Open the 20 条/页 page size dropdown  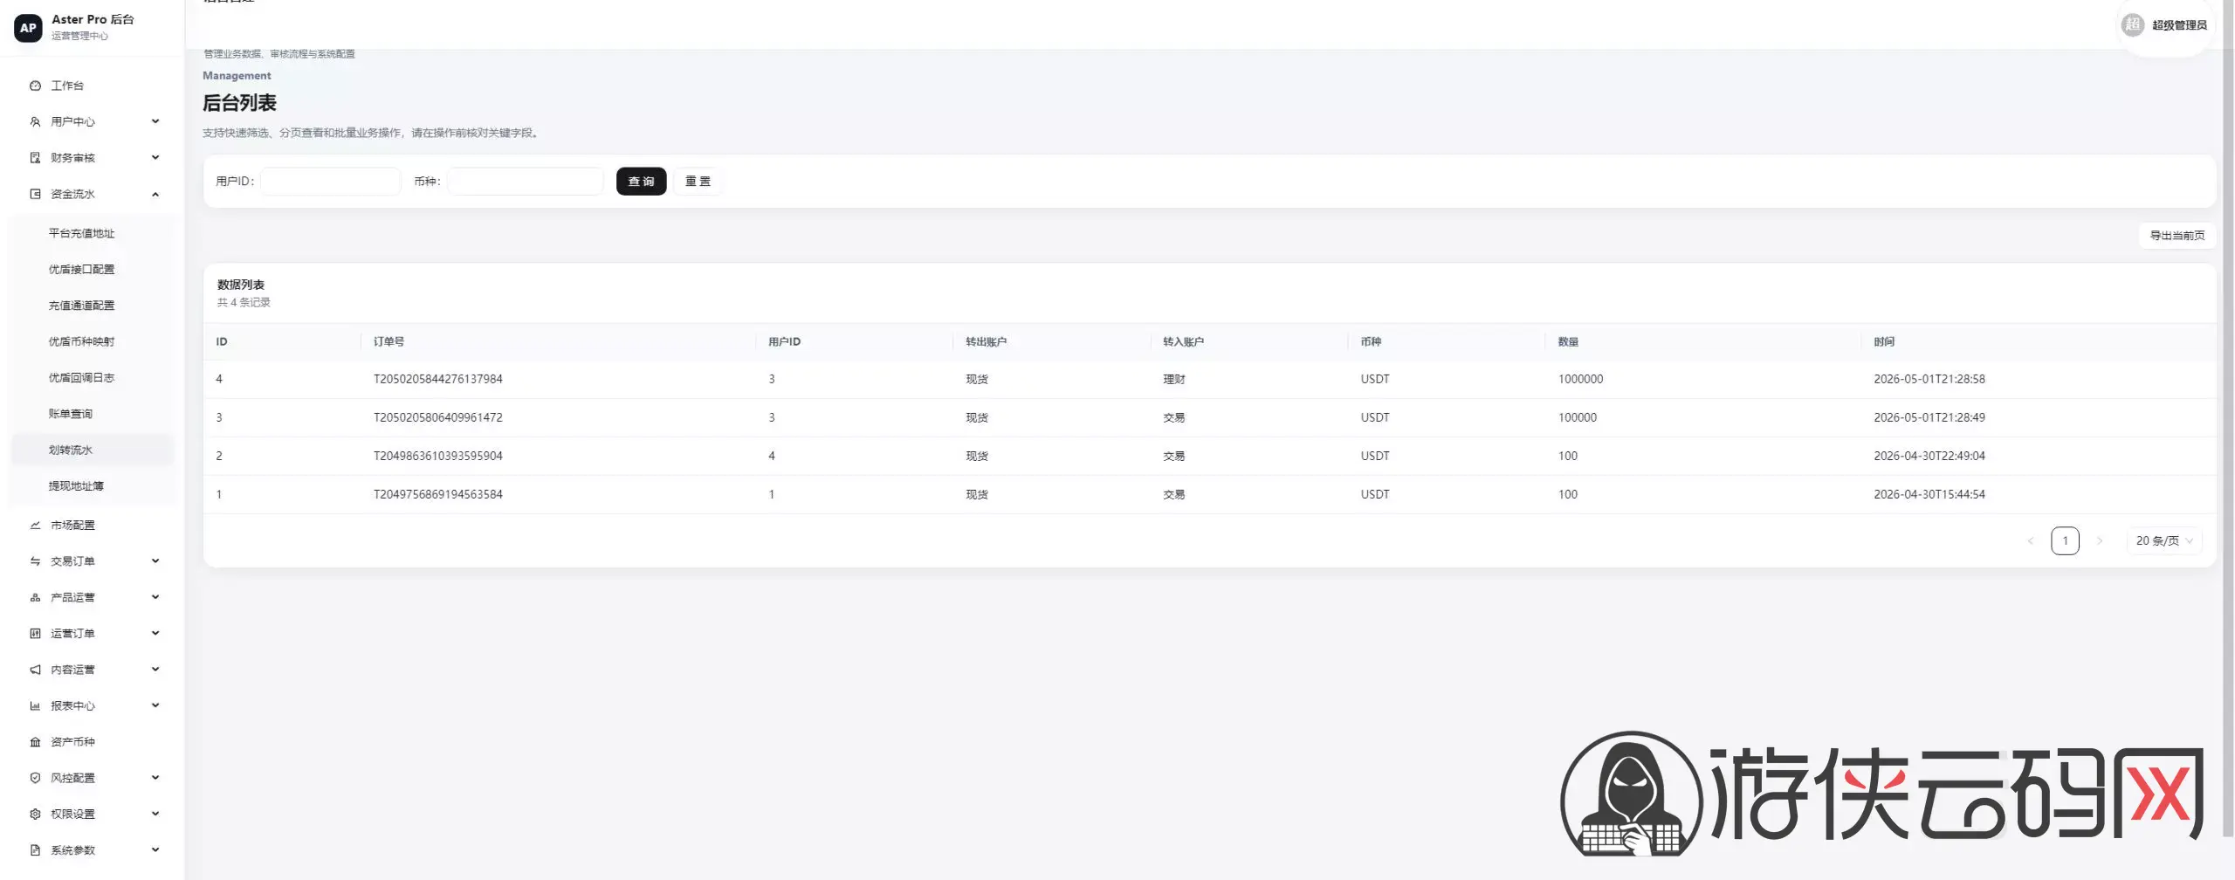point(2164,540)
